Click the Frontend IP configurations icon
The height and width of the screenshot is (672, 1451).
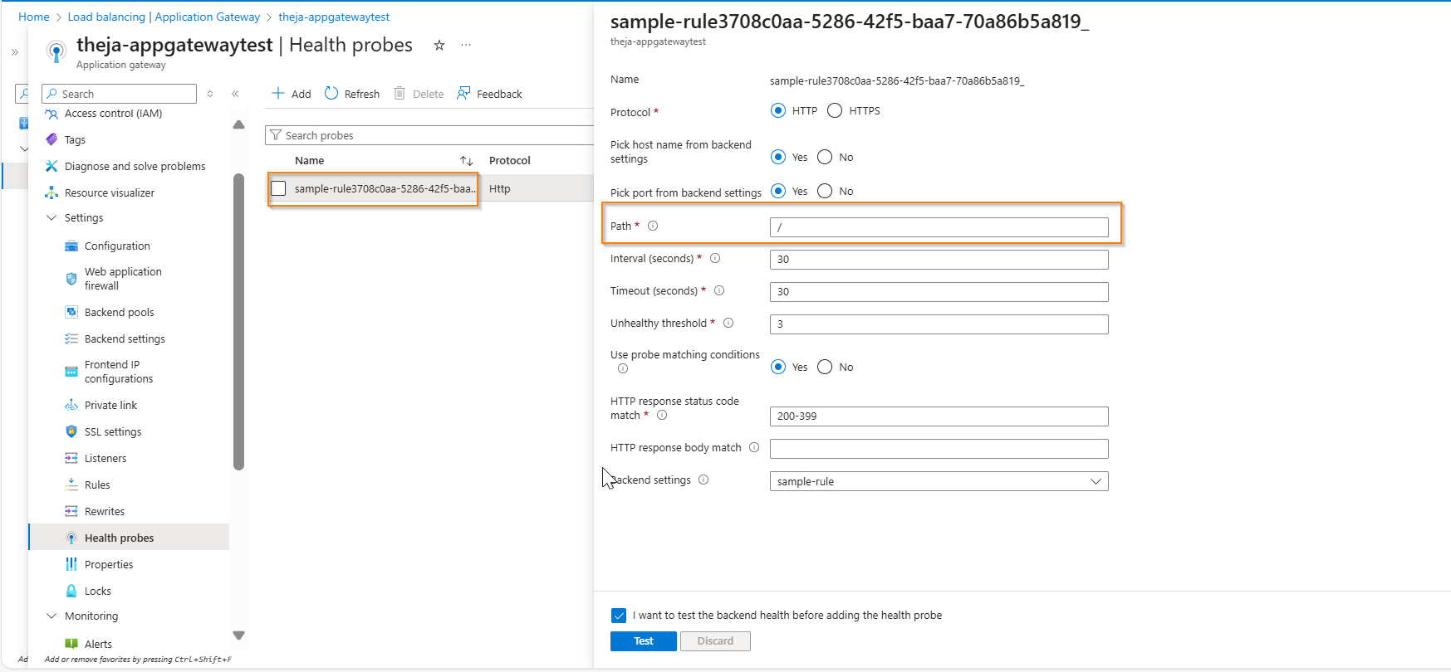[x=71, y=372]
